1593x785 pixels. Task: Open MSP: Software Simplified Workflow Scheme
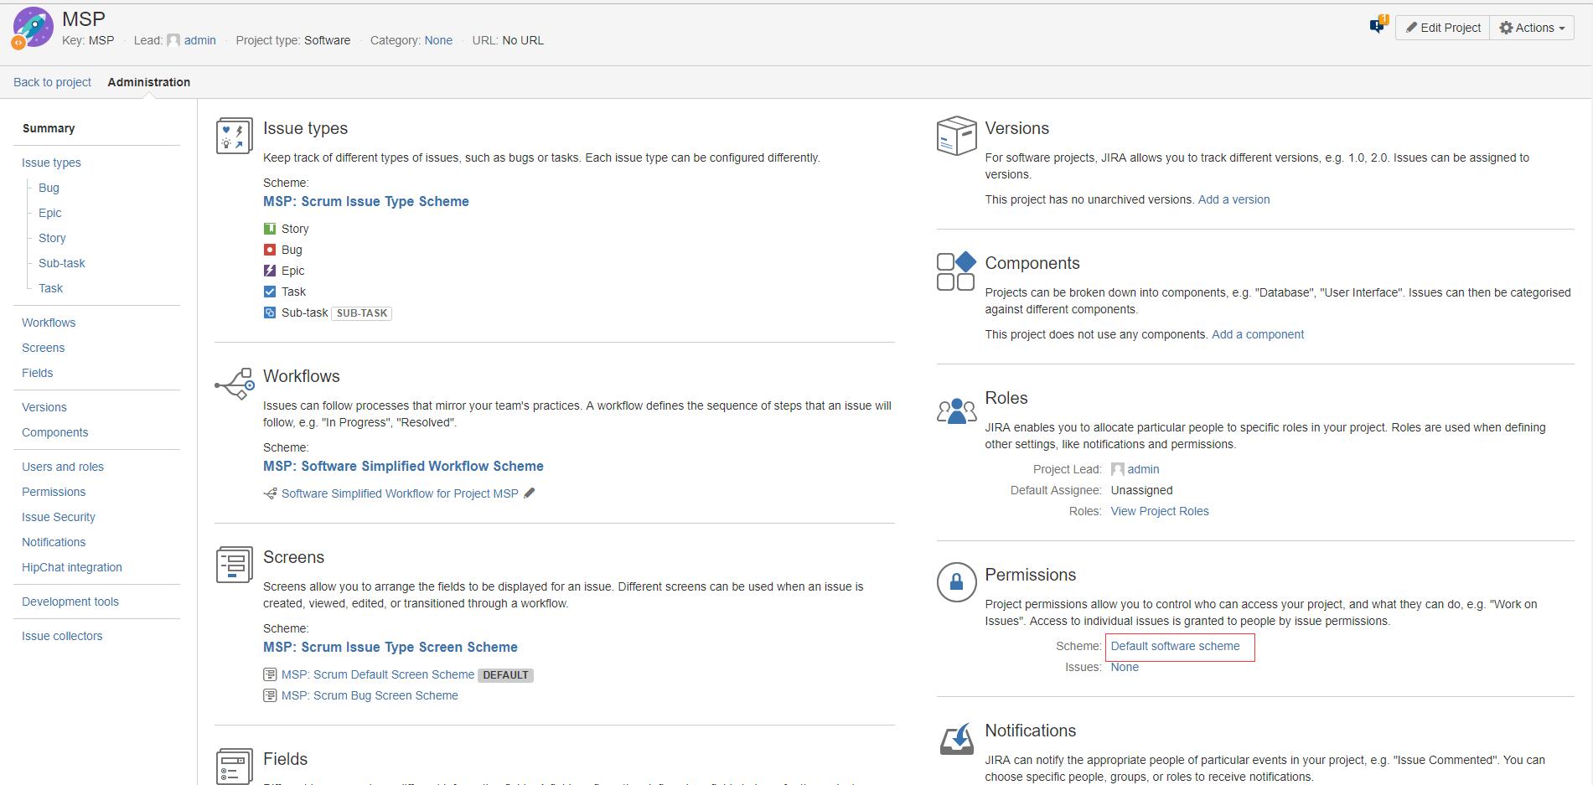pyautogui.click(x=403, y=466)
